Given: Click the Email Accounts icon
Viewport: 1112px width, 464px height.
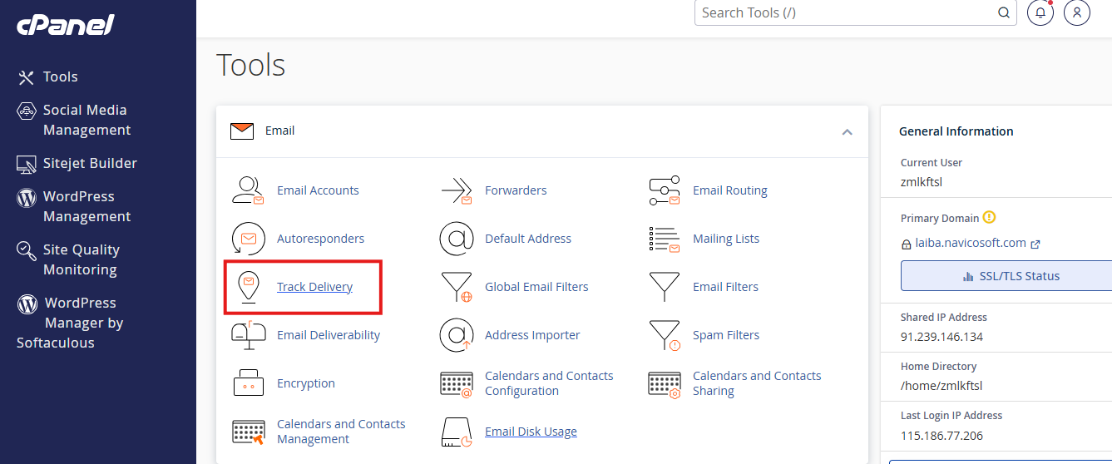Looking at the screenshot, I should click(248, 190).
